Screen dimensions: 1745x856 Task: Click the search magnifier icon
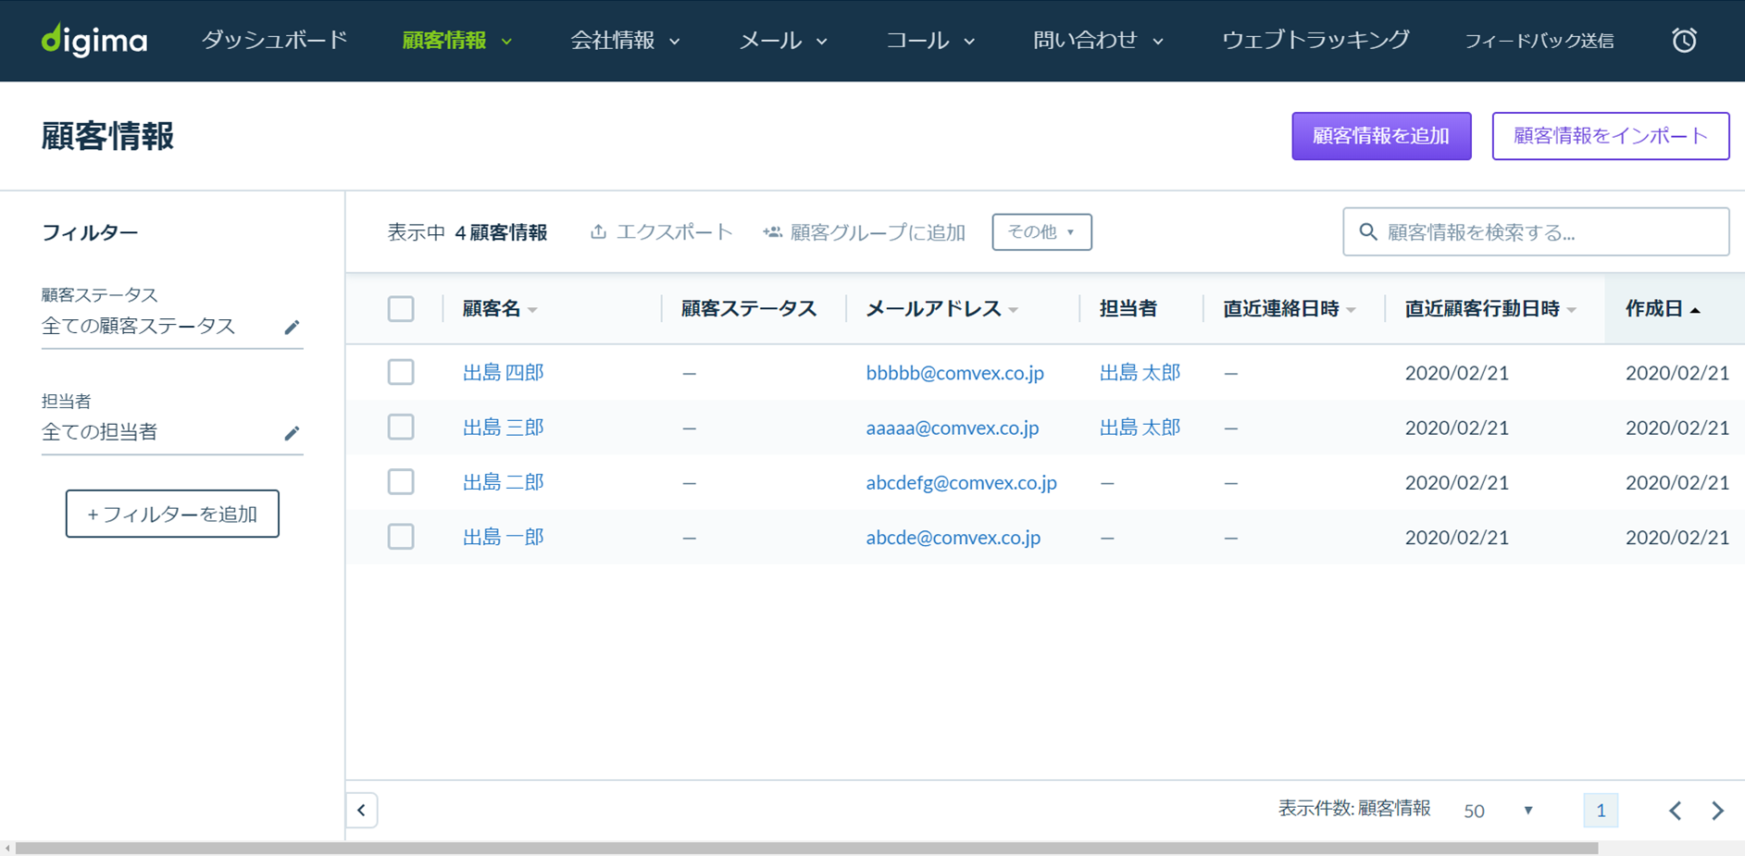1367,232
